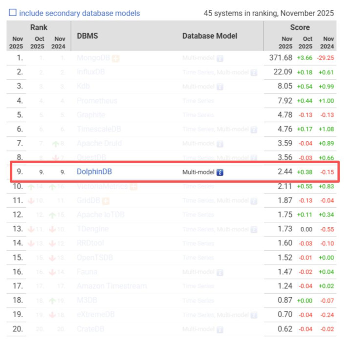The image size is (352, 348).
Task: Click info icon in the TimescaleDB row
Action: 254,130
